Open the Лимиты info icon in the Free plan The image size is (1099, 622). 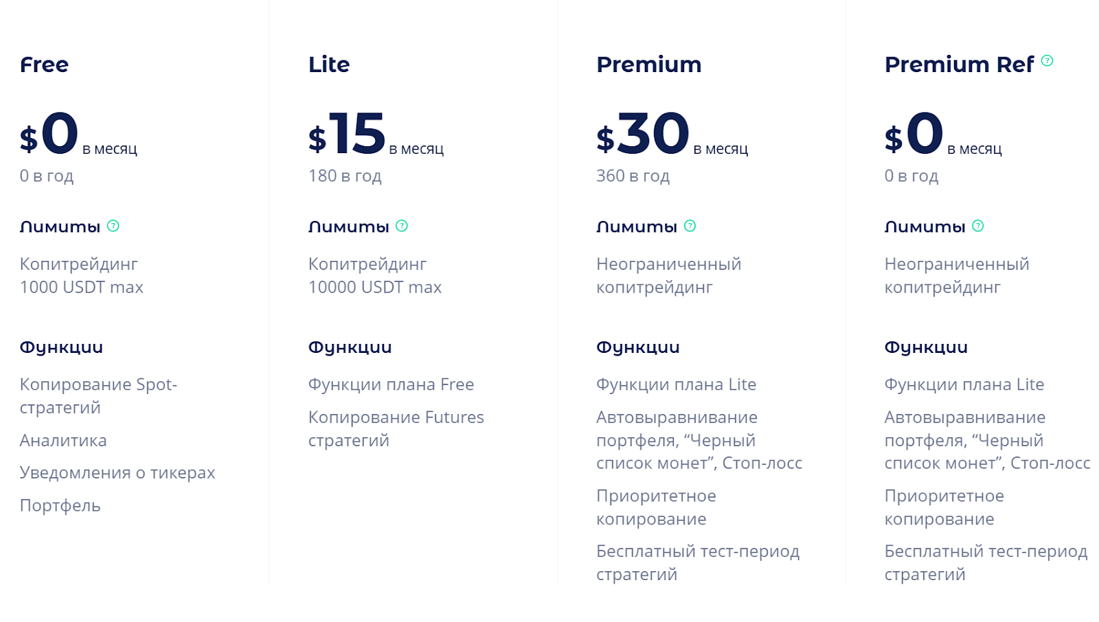click(x=113, y=226)
